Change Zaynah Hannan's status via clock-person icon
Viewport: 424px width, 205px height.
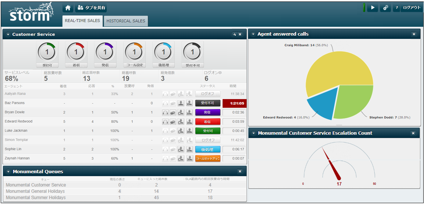181,158
